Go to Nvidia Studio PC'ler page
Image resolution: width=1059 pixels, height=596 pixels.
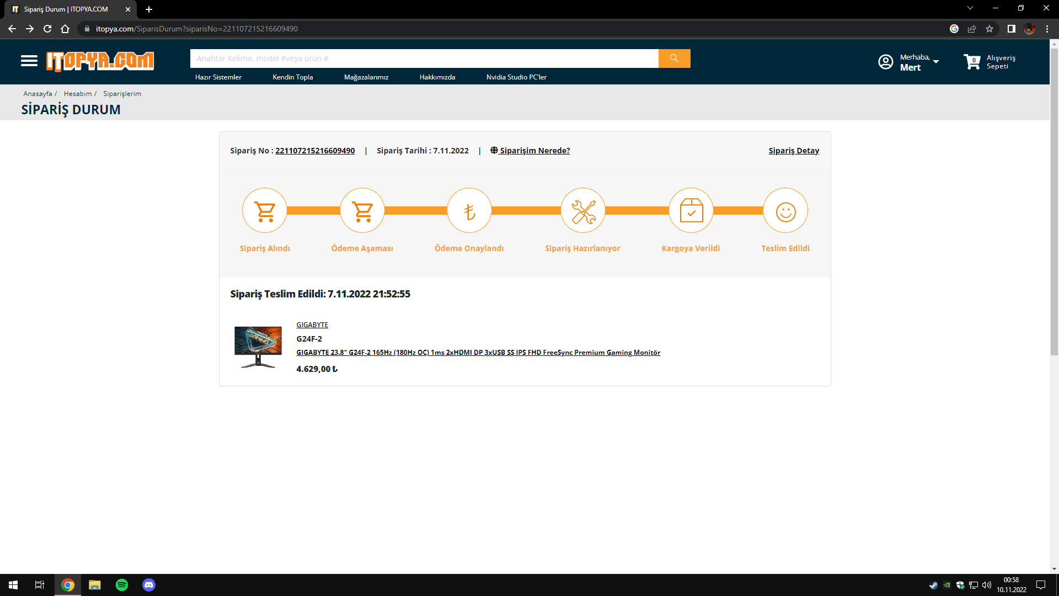point(516,77)
